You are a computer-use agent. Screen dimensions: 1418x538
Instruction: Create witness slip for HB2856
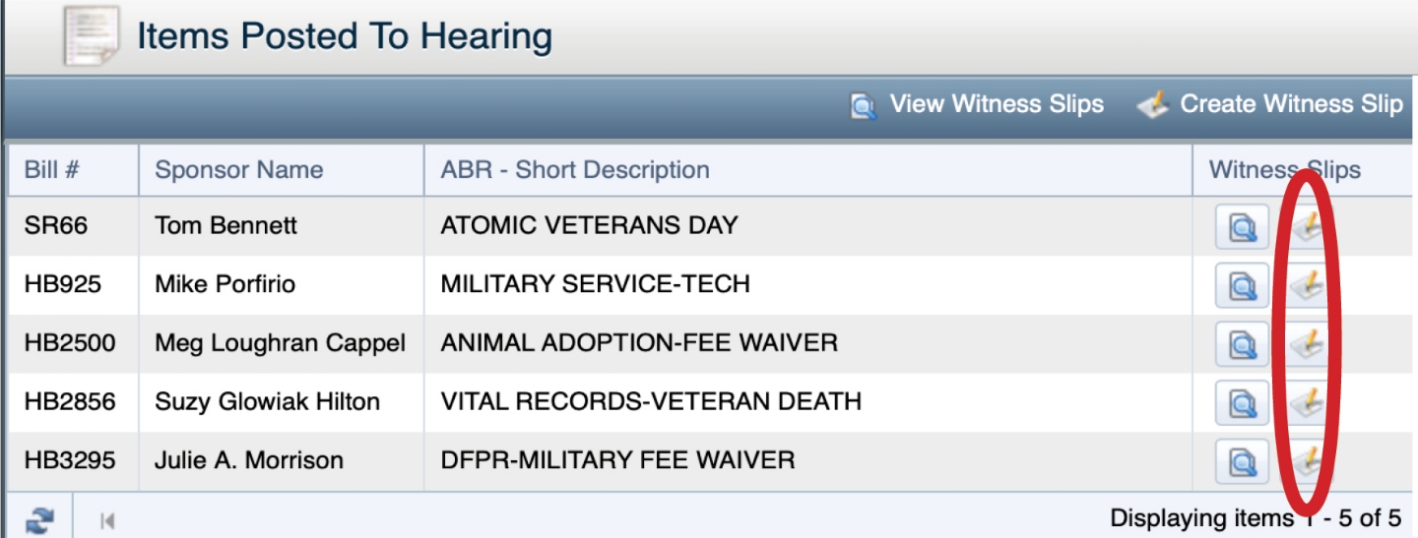click(1306, 402)
